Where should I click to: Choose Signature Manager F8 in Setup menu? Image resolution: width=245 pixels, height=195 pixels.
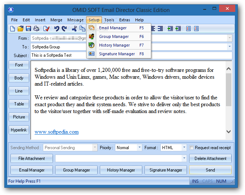(119, 54)
